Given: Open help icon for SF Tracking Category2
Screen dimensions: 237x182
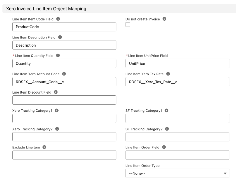Looking at the screenshot, I should (167, 129).
